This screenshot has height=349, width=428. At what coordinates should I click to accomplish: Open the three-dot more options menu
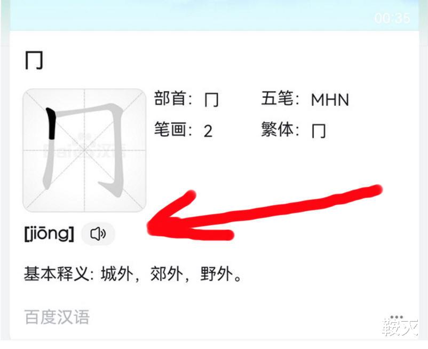click(x=397, y=317)
